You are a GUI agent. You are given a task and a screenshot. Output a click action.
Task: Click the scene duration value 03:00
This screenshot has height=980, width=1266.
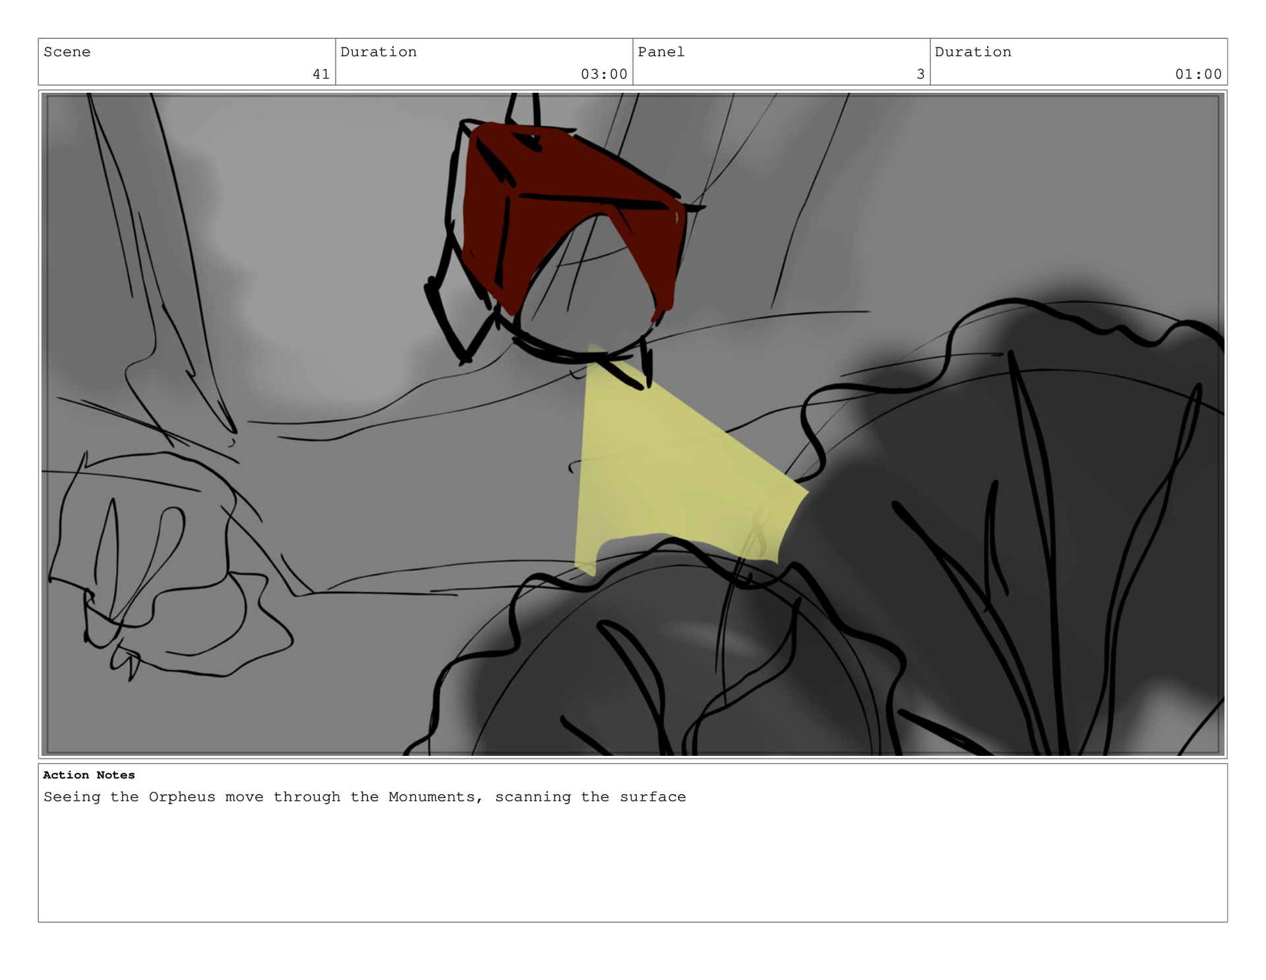(603, 74)
